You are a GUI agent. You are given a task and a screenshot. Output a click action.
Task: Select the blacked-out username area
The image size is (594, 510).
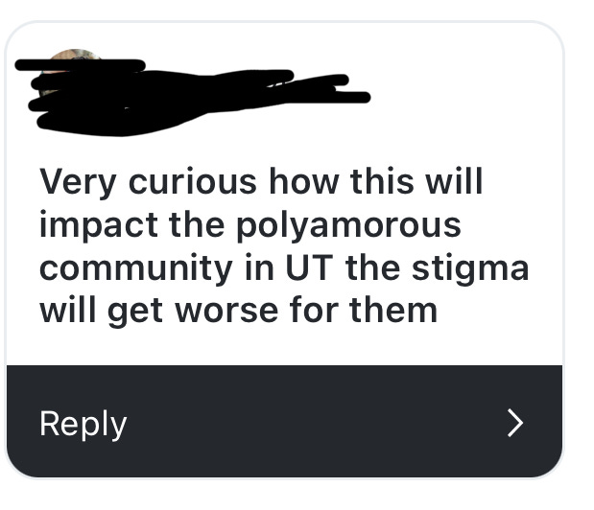tap(192, 97)
